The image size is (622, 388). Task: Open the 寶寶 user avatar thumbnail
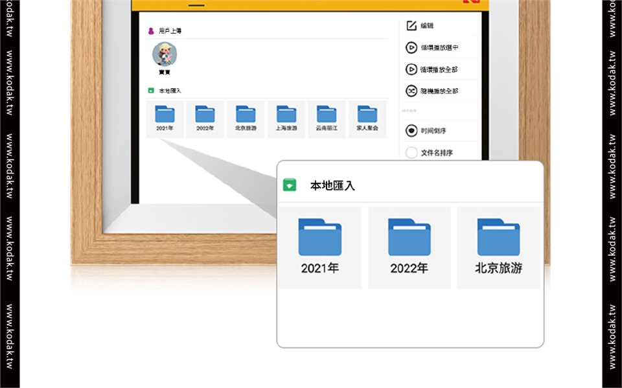(x=165, y=54)
